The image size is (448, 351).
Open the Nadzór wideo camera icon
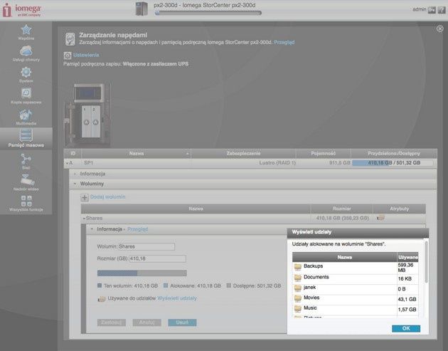coord(27,180)
